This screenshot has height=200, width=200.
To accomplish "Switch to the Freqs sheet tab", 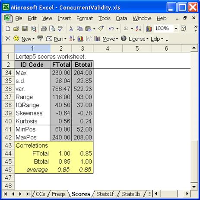I will click(58, 194).
